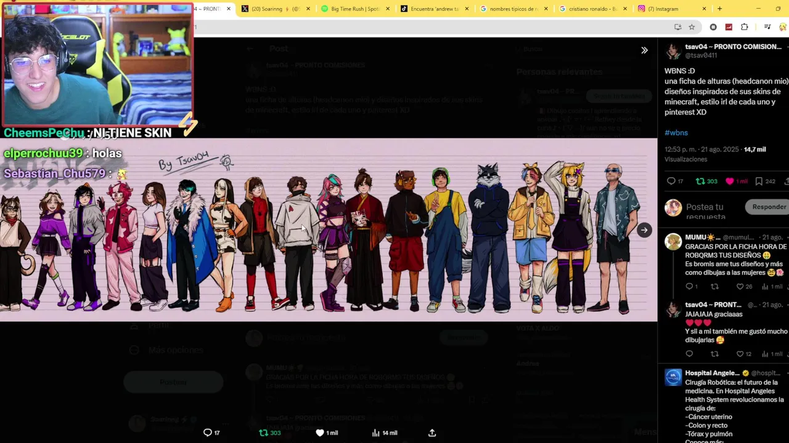The image size is (789, 443).
Task: Close the Instagram tab
Action: point(704,9)
